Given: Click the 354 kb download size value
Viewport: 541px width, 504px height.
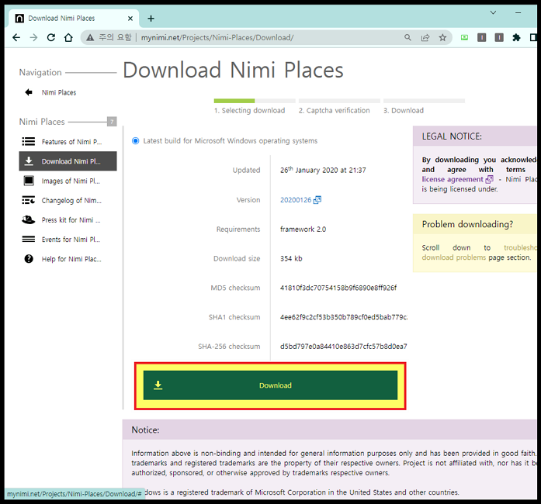Looking at the screenshot, I should (291, 258).
